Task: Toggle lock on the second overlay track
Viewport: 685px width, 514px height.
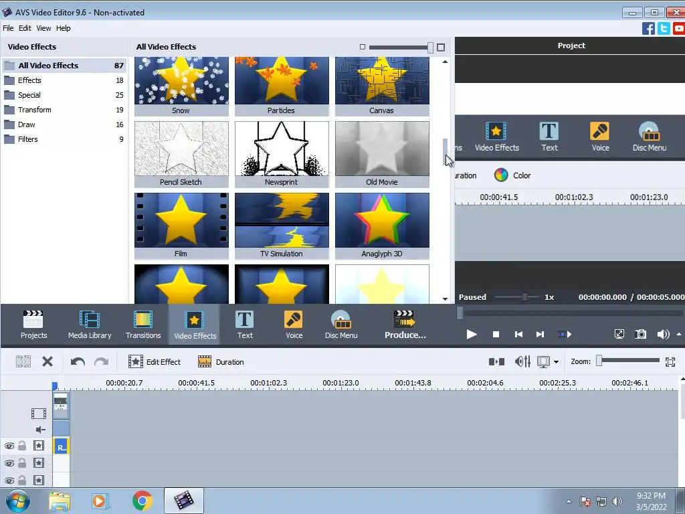Action: pos(22,463)
